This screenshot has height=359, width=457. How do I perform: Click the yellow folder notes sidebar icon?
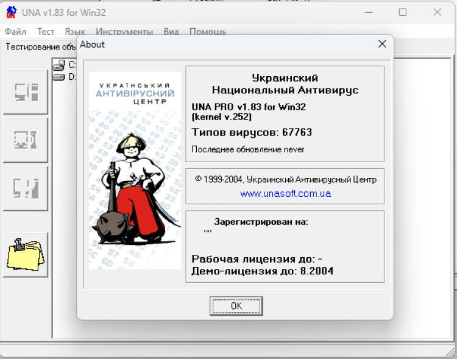[x=26, y=255]
